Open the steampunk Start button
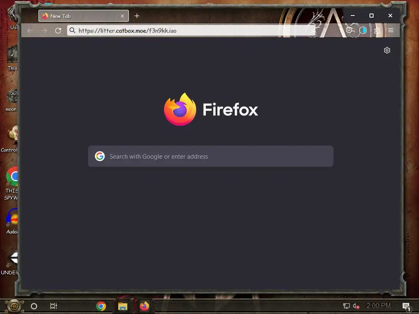419x314 pixels. (14, 306)
